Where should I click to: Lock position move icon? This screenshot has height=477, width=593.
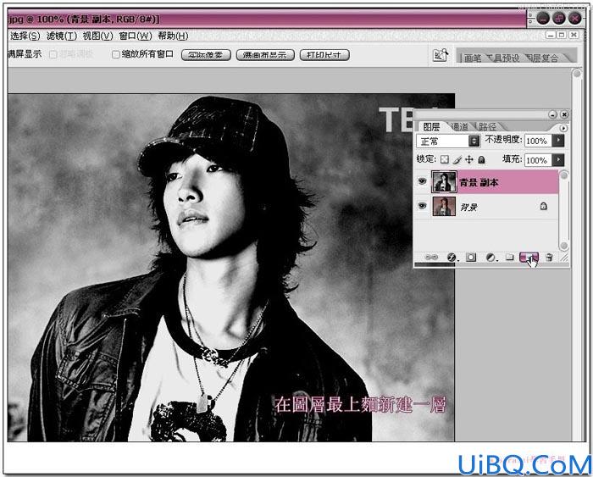(x=469, y=159)
